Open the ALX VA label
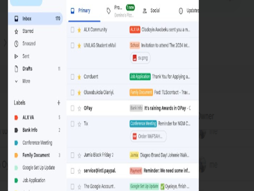 (35, 117)
